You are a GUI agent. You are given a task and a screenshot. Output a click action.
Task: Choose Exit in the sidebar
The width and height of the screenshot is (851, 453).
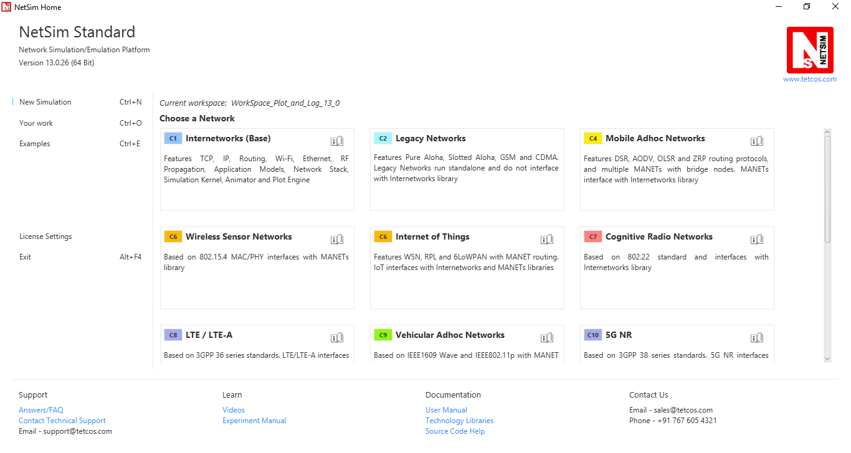click(x=25, y=257)
